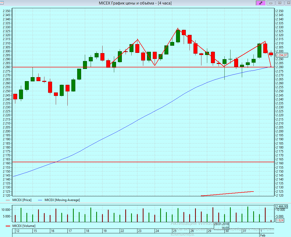
Task: Click date label 31 on time axis
Action: [x=244, y=231]
